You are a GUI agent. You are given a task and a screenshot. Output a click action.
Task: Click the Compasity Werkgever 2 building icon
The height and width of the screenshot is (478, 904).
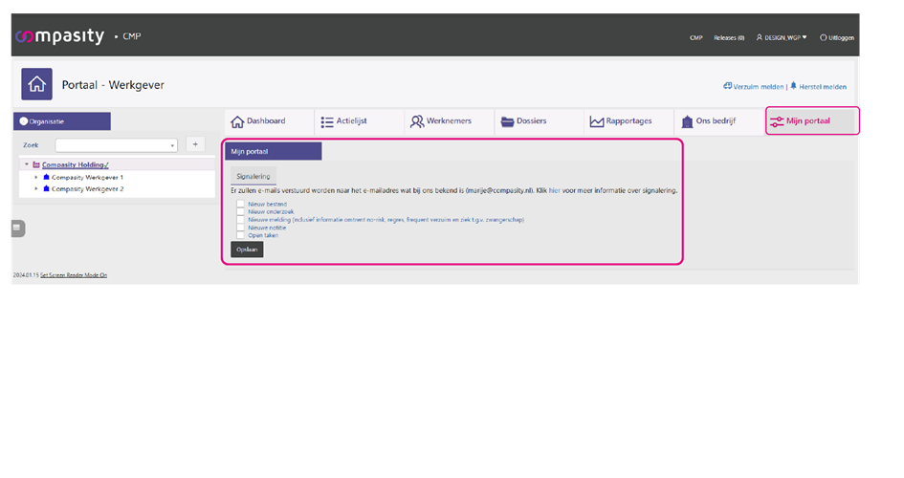point(47,188)
